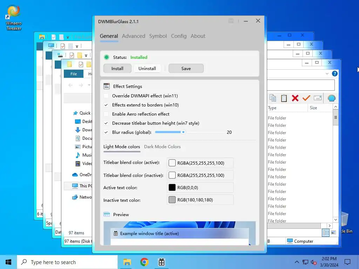359x269 pixels.
Task: Select This PC in Explorer navigation pane
Action: pyautogui.click(x=78, y=186)
